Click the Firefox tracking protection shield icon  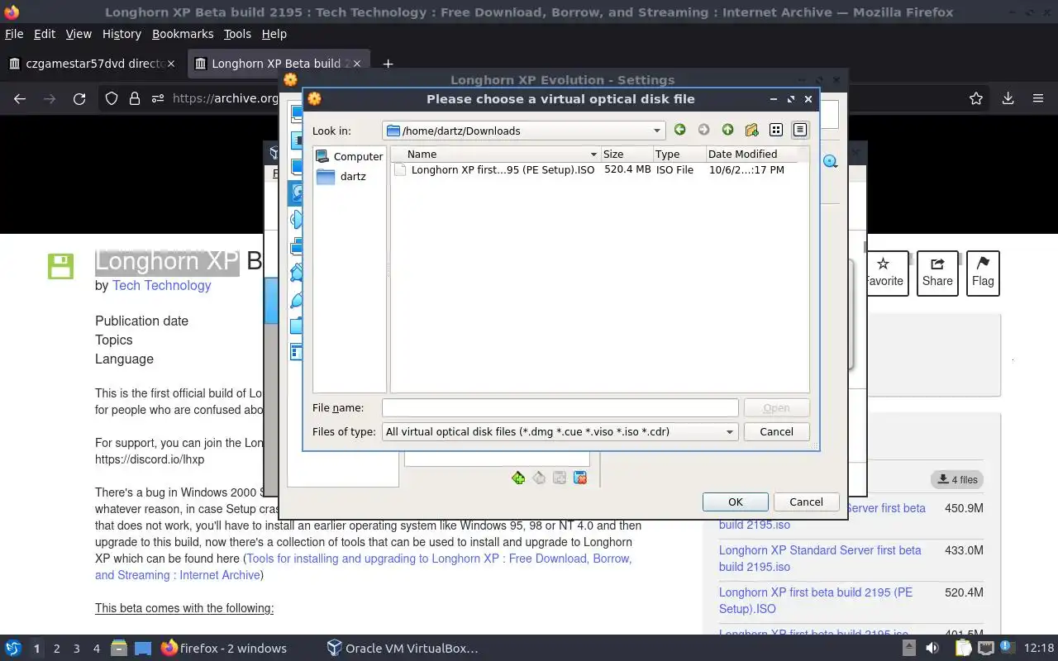click(x=112, y=98)
